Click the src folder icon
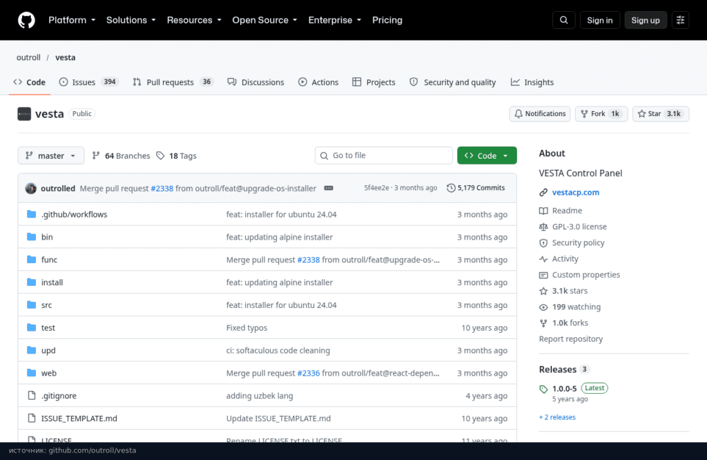707x460 pixels. [x=31, y=305]
